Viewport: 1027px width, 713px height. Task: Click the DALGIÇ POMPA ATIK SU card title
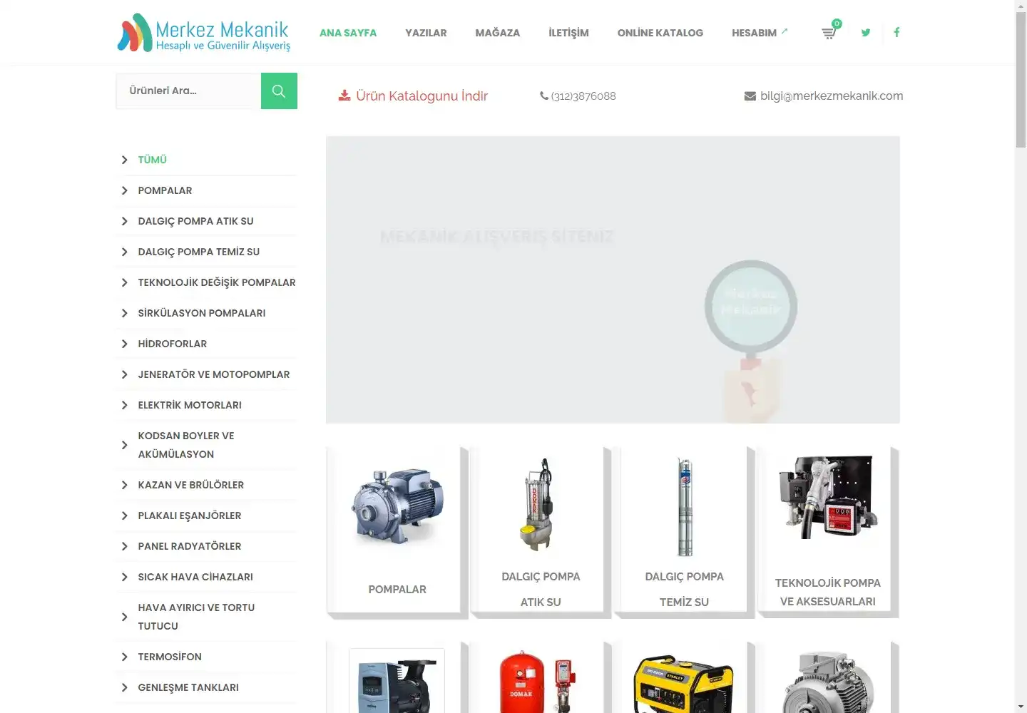tap(541, 589)
